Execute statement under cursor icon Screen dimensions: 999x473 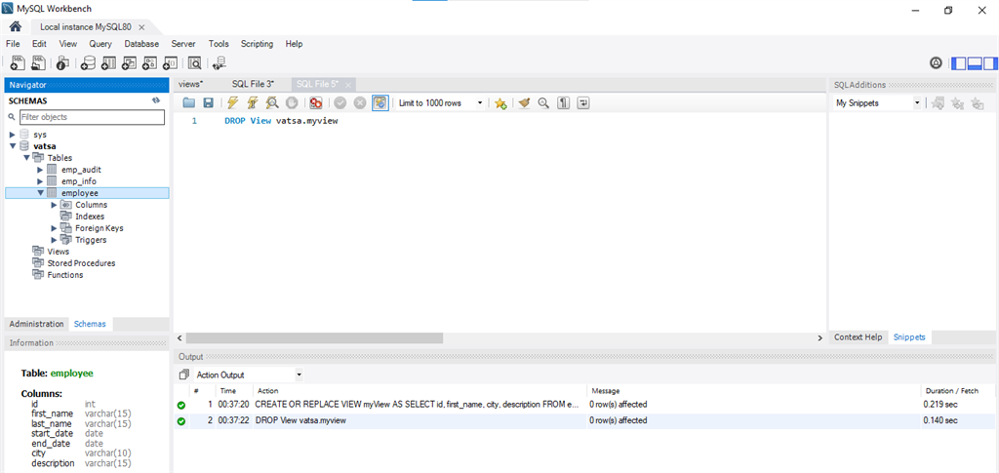pyautogui.click(x=253, y=102)
